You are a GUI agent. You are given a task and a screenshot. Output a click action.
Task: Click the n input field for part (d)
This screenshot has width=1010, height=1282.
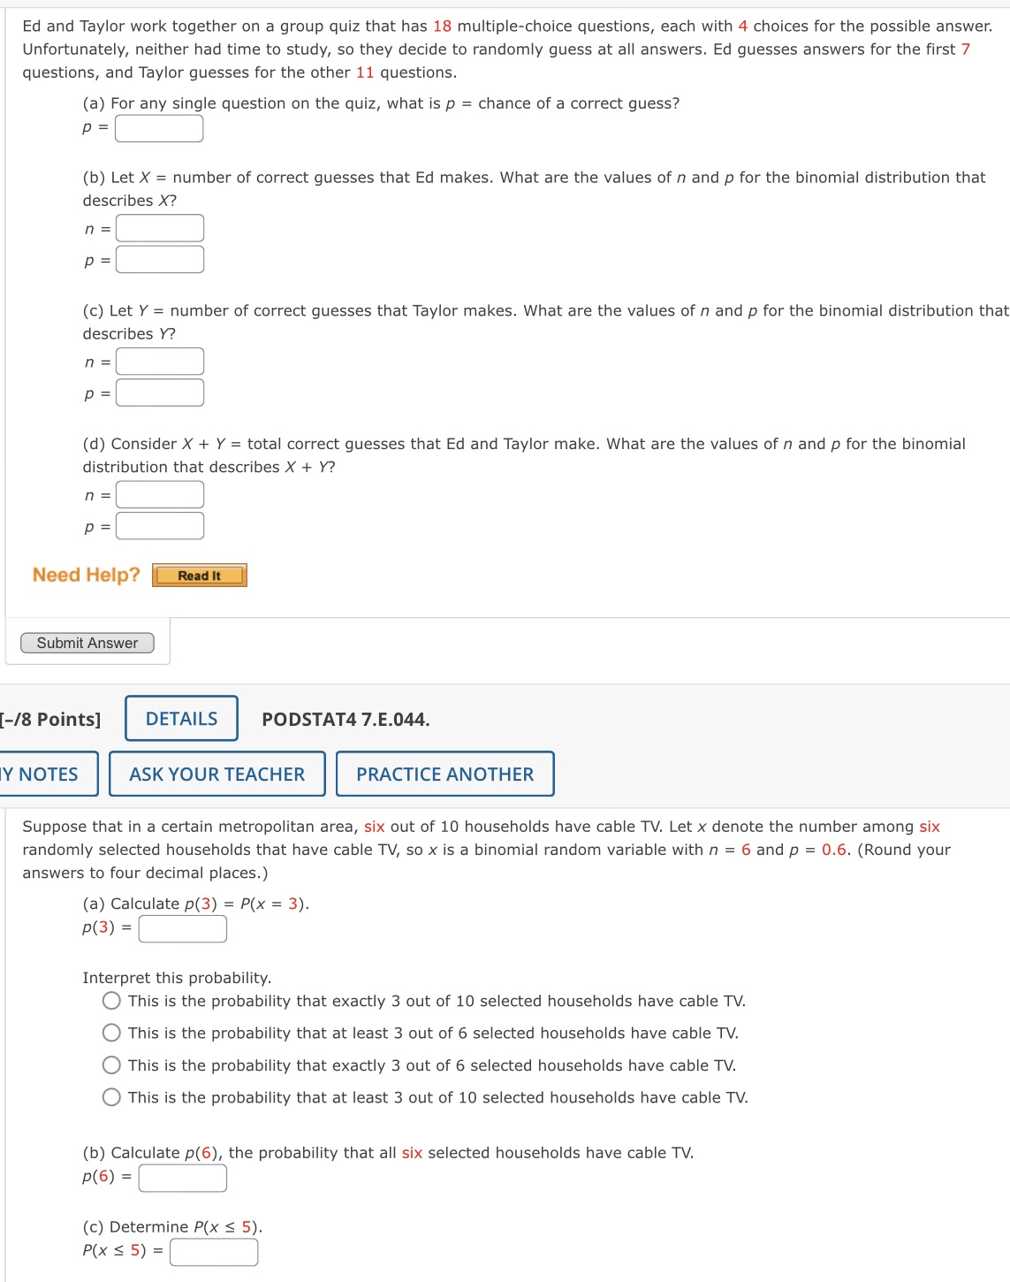coord(159,494)
